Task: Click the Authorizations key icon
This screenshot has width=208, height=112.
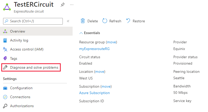Action: pos(5,106)
